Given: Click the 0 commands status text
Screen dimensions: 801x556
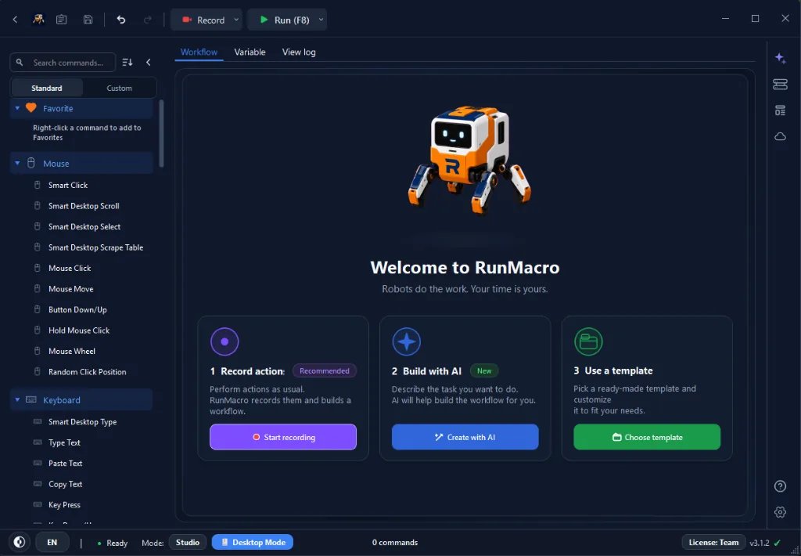Looking at the screenshot, I should 395,542.
